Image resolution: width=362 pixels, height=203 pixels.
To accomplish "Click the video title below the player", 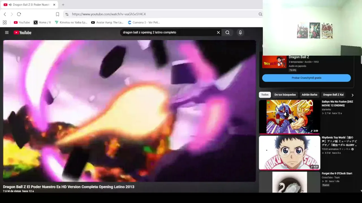I will (x=69, y=187).
